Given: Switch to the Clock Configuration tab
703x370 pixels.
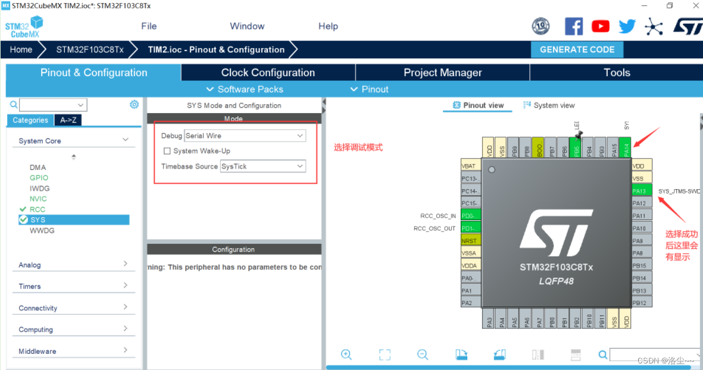Looking at the screenshot, I should click(x=268, y=73).
